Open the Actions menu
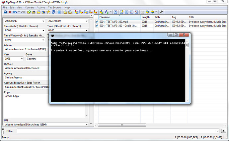Image resolution: width=229 pixels, height=141 pixels. click(x=41, y=7)
